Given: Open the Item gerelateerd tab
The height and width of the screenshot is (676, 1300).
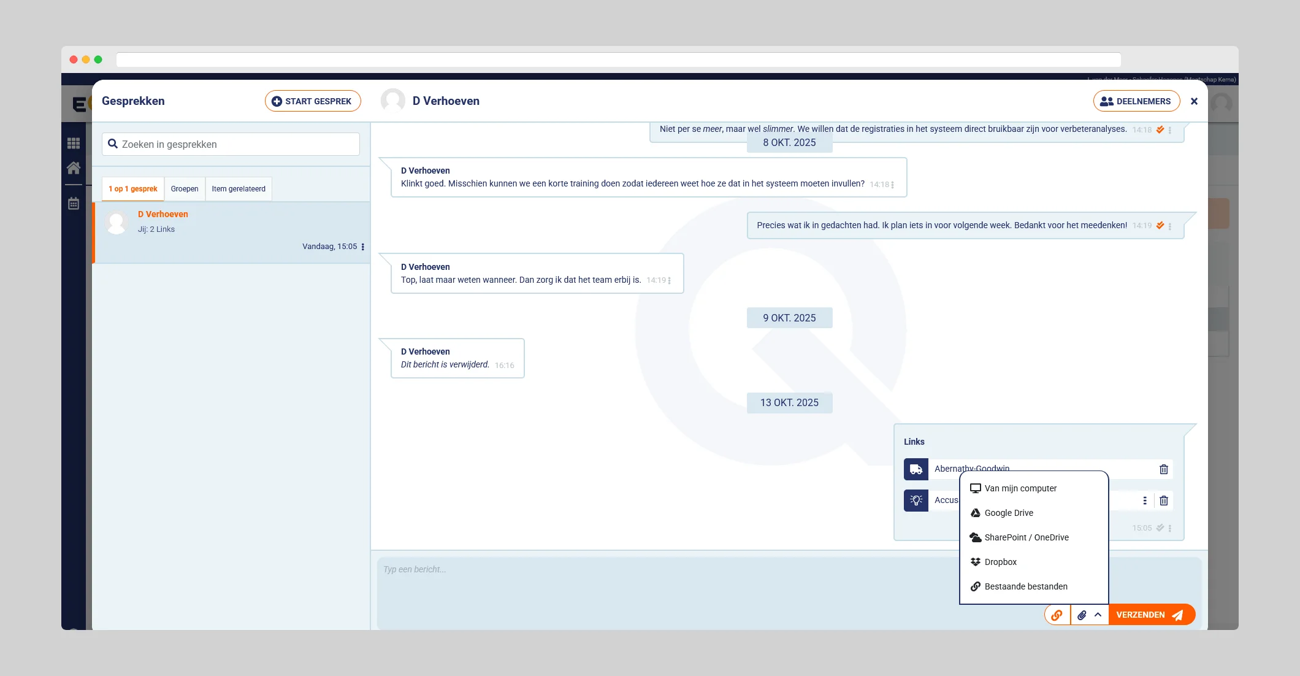Looking at the screenshot, I should 239,189.
